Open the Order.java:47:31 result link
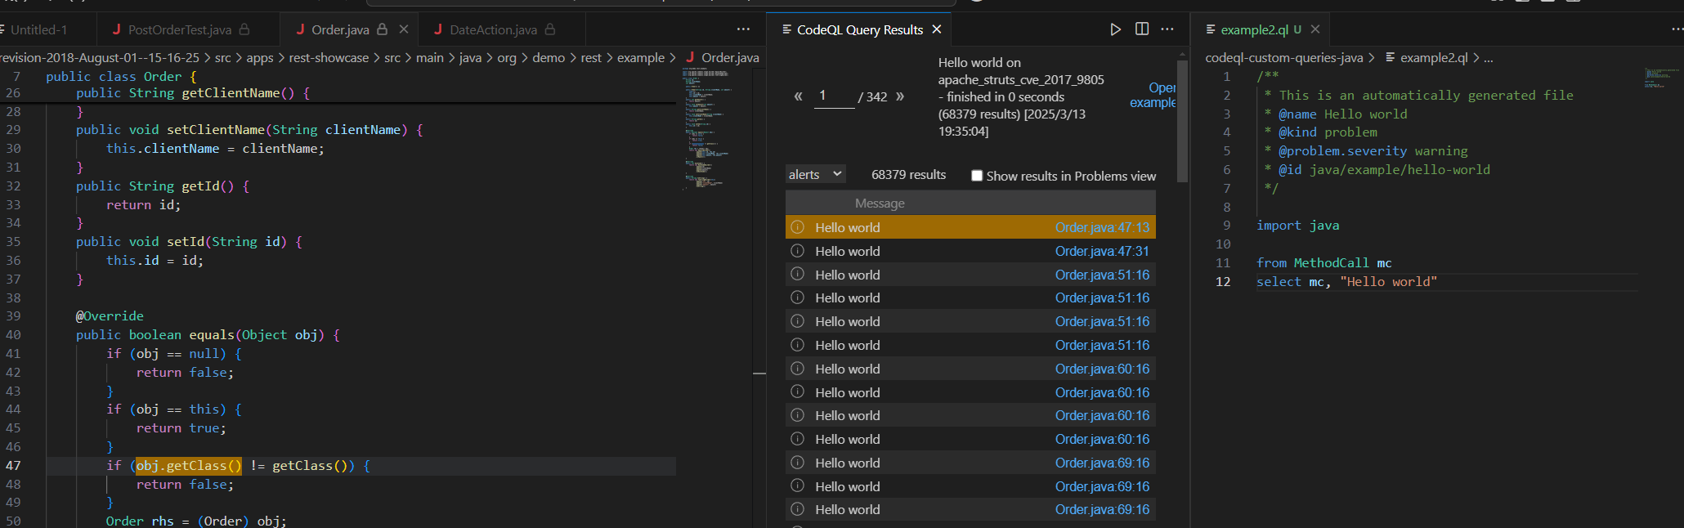 pos(1101,252)
